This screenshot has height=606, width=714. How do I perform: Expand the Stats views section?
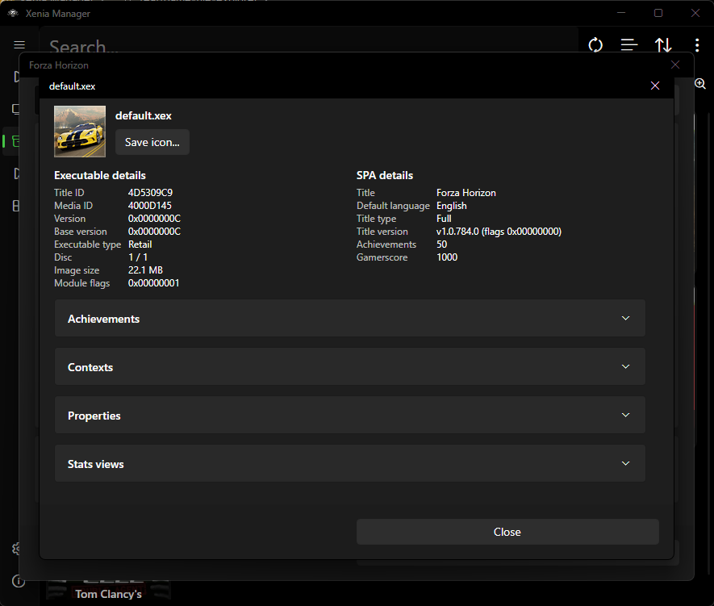(x=349, y=463)
